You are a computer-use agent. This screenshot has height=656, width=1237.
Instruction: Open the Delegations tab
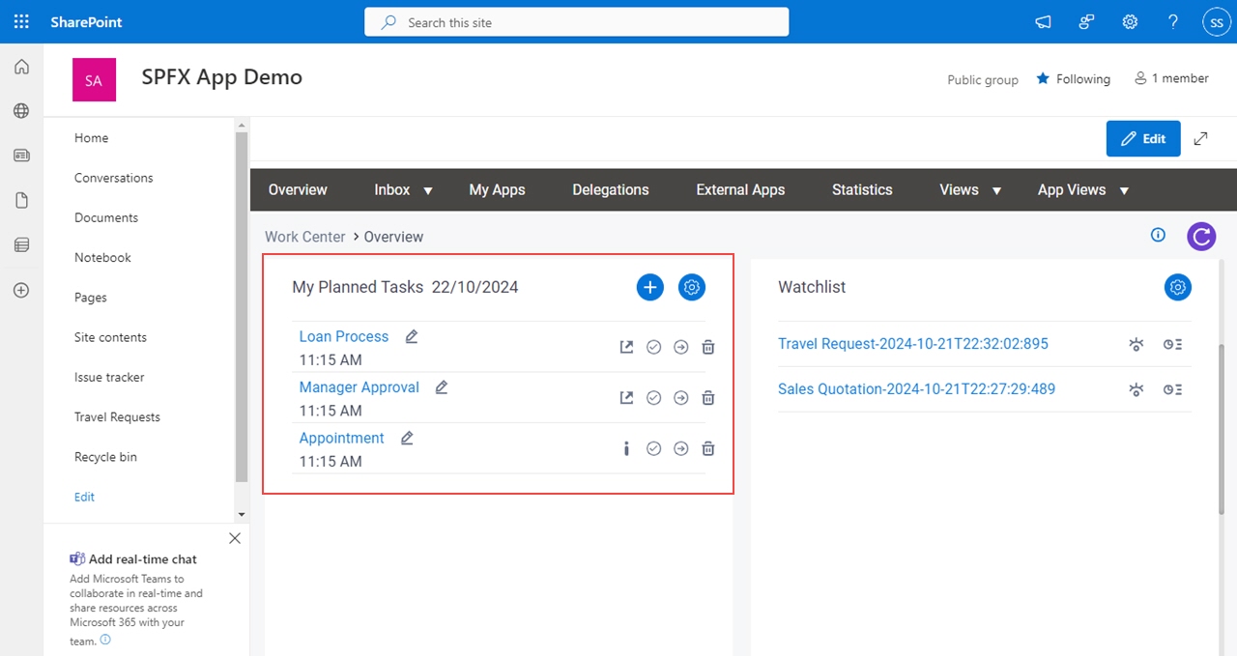[x=611, y=189]
